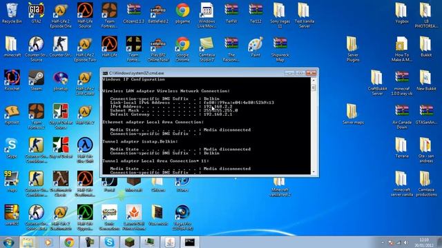The width and height of the screenshot is (442, 248).
Task: Select the Half-Life Blue Shift shortcut
Action: pos(85,151)
